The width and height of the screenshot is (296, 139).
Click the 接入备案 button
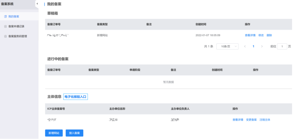click(x=74, y=133)
